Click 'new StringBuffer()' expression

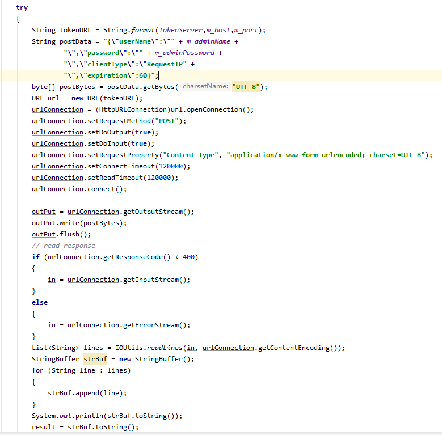click(155, 359)
